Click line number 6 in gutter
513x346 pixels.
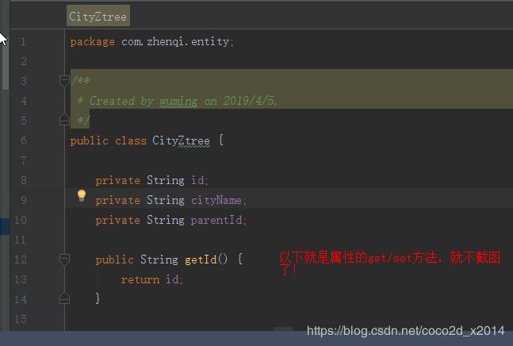tap(23, 140)
